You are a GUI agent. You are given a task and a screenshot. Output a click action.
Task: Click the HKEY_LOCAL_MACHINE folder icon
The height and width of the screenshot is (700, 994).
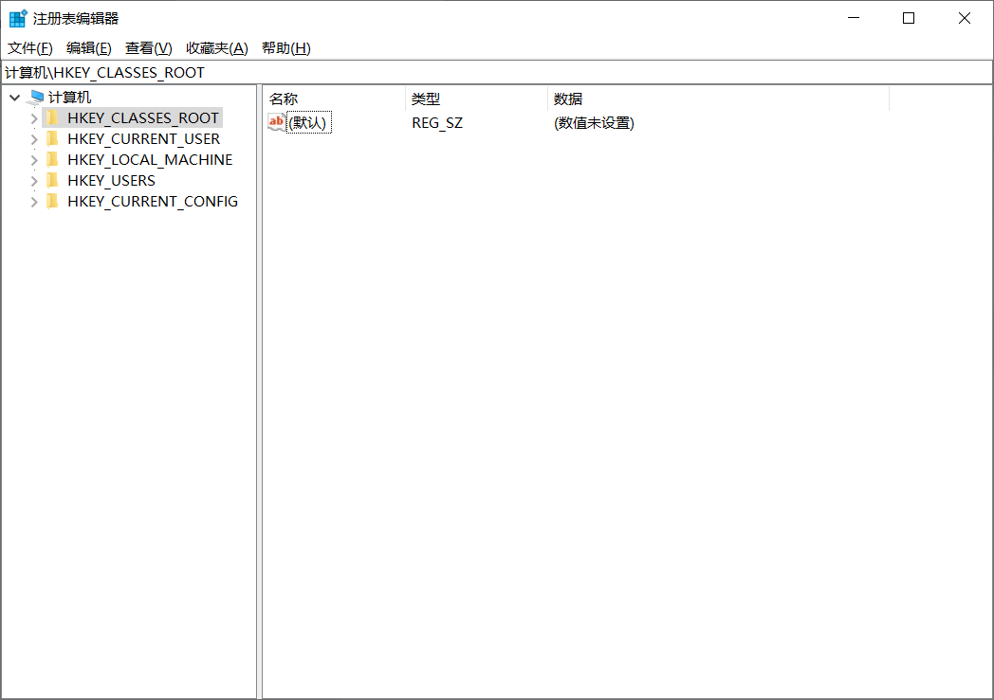(53, 159)
